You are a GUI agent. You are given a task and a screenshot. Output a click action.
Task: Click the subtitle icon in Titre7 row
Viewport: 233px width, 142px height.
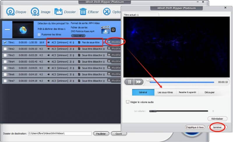coord(79,81)
